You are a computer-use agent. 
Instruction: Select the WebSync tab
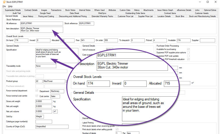pos(102,13)
